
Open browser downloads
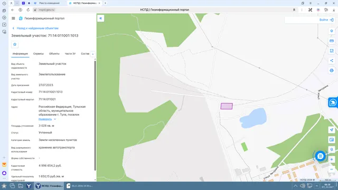(334, 10)
